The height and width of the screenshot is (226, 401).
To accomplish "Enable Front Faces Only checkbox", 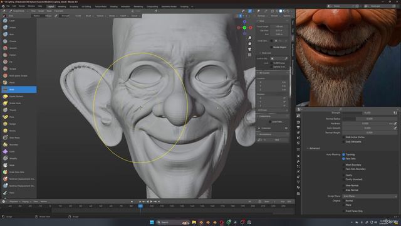I will click(x=344, y=211).
